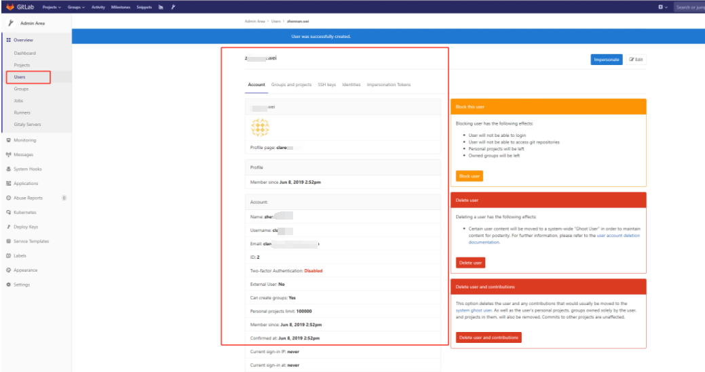Viewport: 705px width, 372px height.
Task: Open the Groups dropdown in top bar
Action: 76,7
